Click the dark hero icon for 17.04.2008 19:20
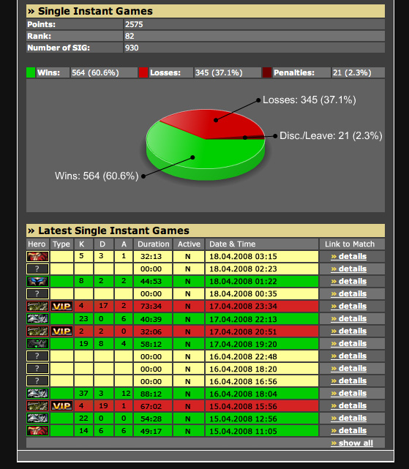The height and width of the screenshot is (469, 409). pos(37,344)
